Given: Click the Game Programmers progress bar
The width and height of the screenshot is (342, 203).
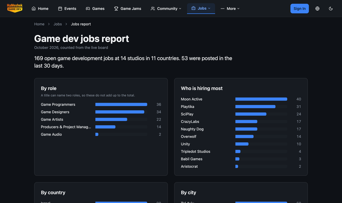Looking at the screenshot, I should (x=121, y=104).
